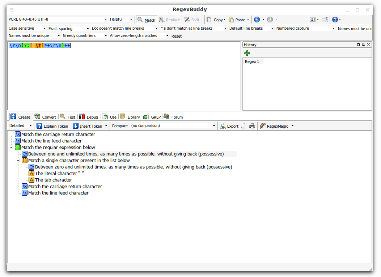Select the Regex 1 history entry
Image resolution: width=381 pixels, height=277 pixels.
(x=252, y=61)
